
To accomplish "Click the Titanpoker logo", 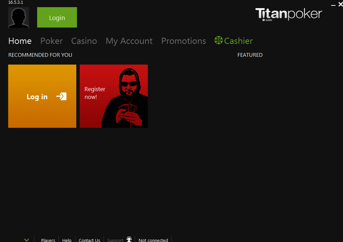I will tap(289, 14).
